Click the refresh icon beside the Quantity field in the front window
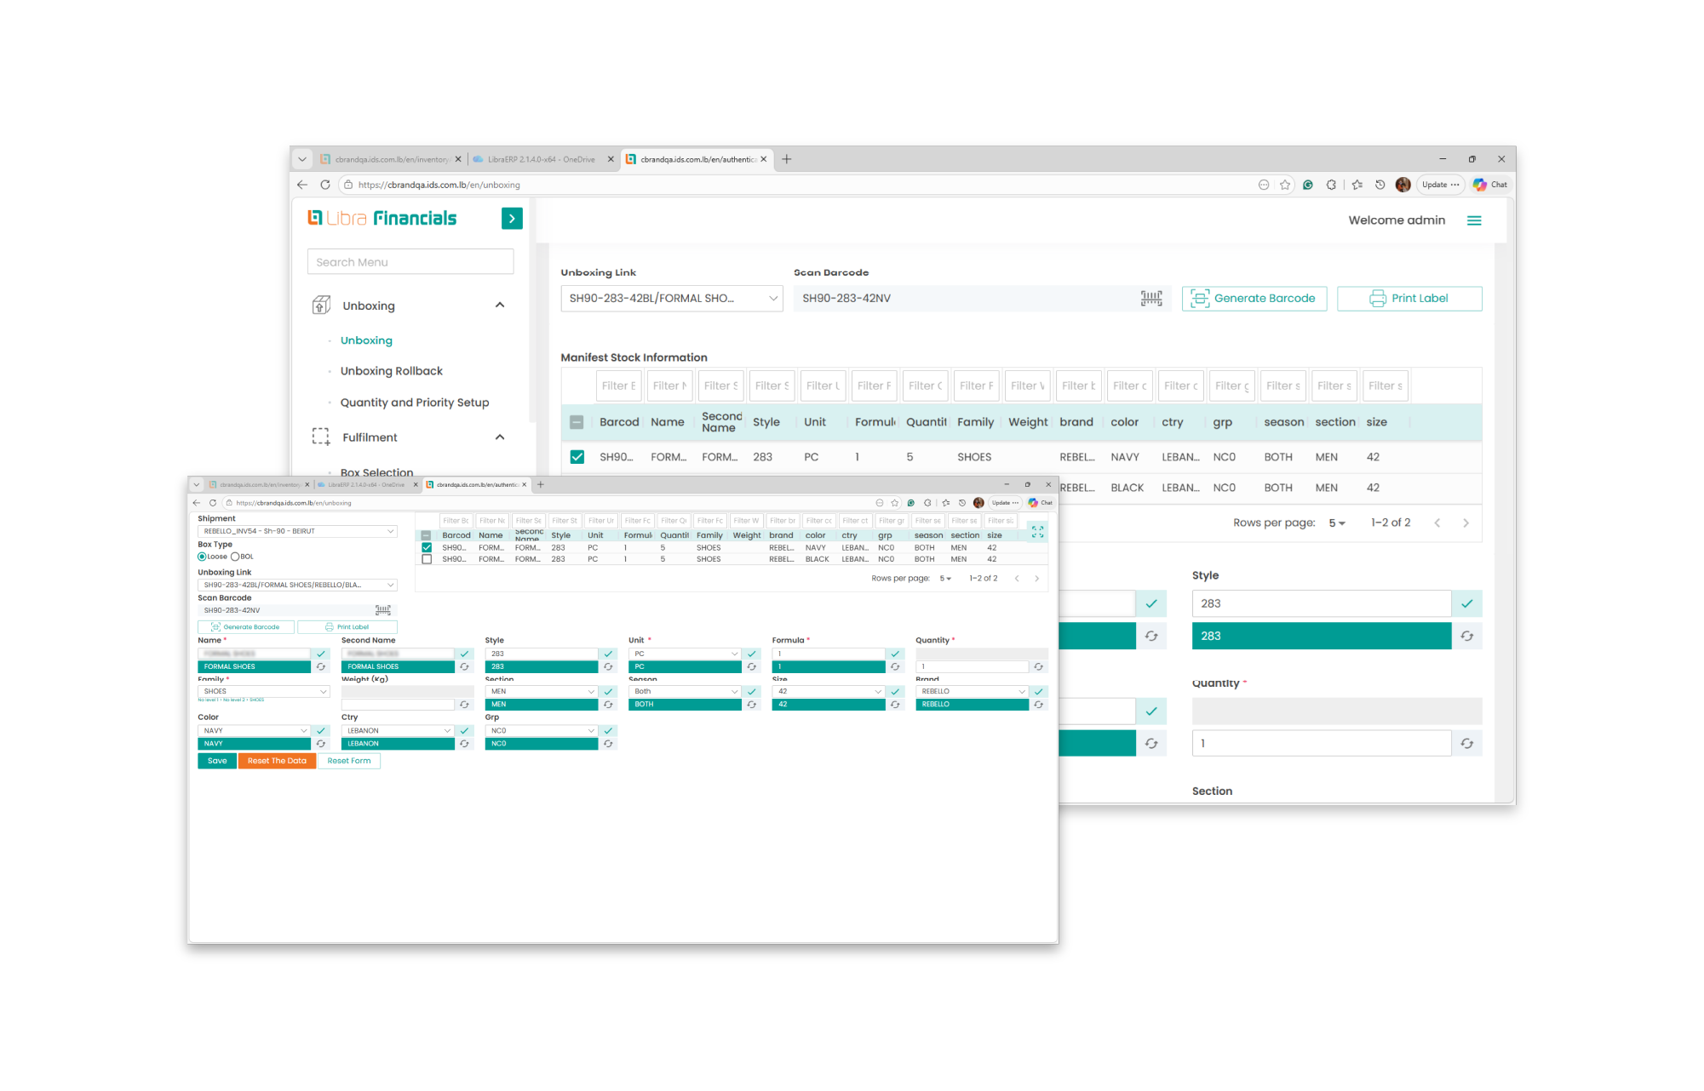Image resolution: width=1704 pixels, height=1091 pixels. pyautogui.click(x=1038, y=666)
